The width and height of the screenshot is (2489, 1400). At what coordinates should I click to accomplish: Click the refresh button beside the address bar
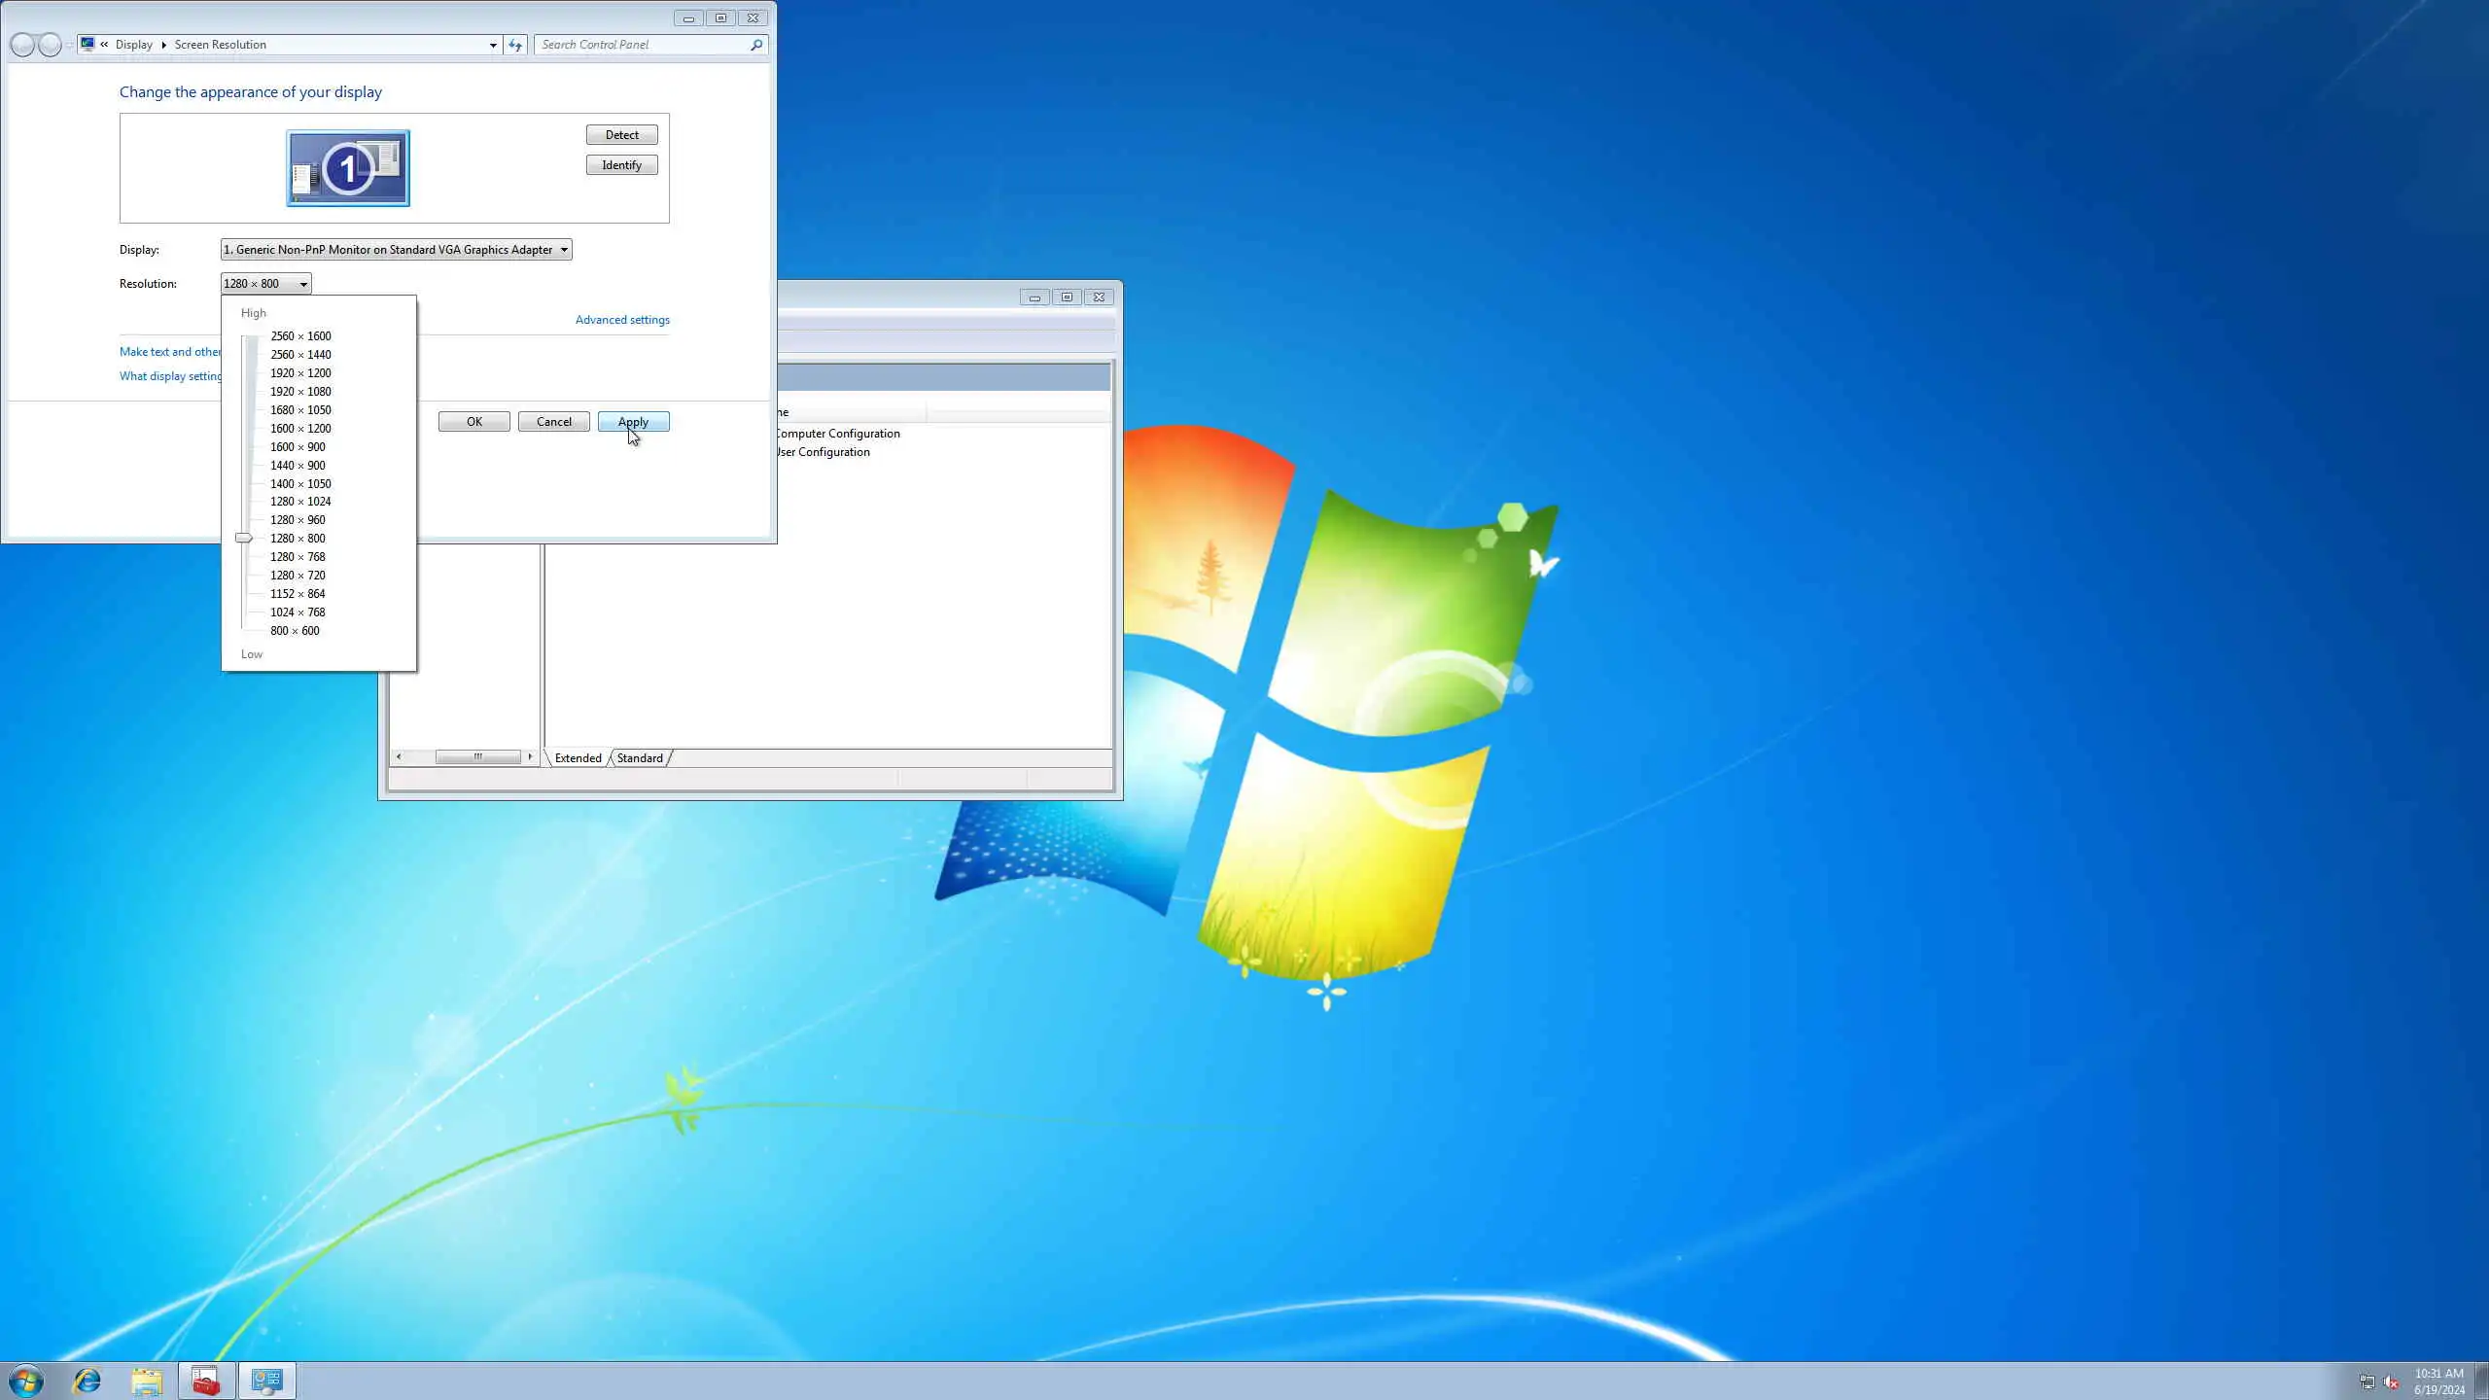point(515,45)
